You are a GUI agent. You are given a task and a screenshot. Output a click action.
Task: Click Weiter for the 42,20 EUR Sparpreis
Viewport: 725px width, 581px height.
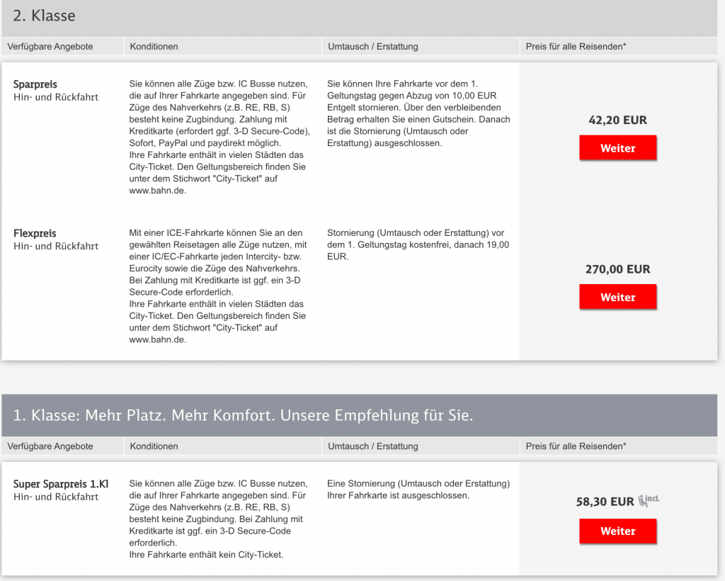[x=617, y=148]
